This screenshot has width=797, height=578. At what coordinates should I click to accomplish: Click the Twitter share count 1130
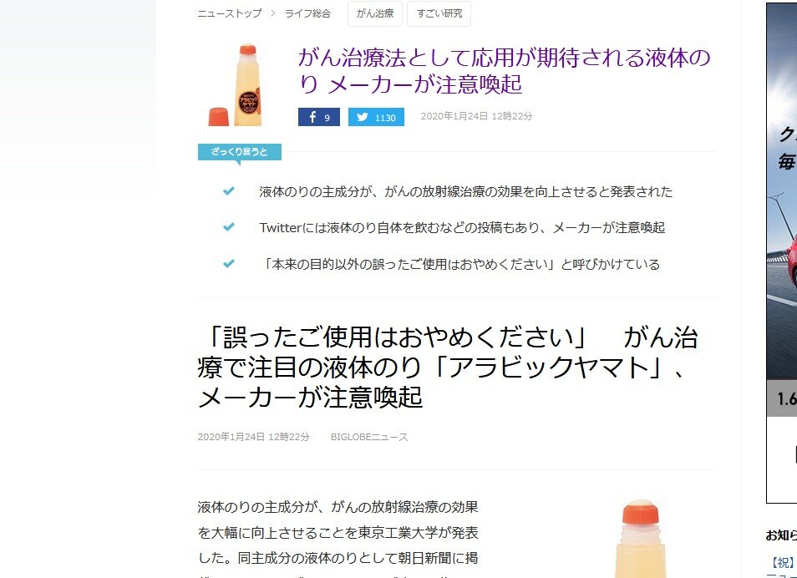[385, 118]
